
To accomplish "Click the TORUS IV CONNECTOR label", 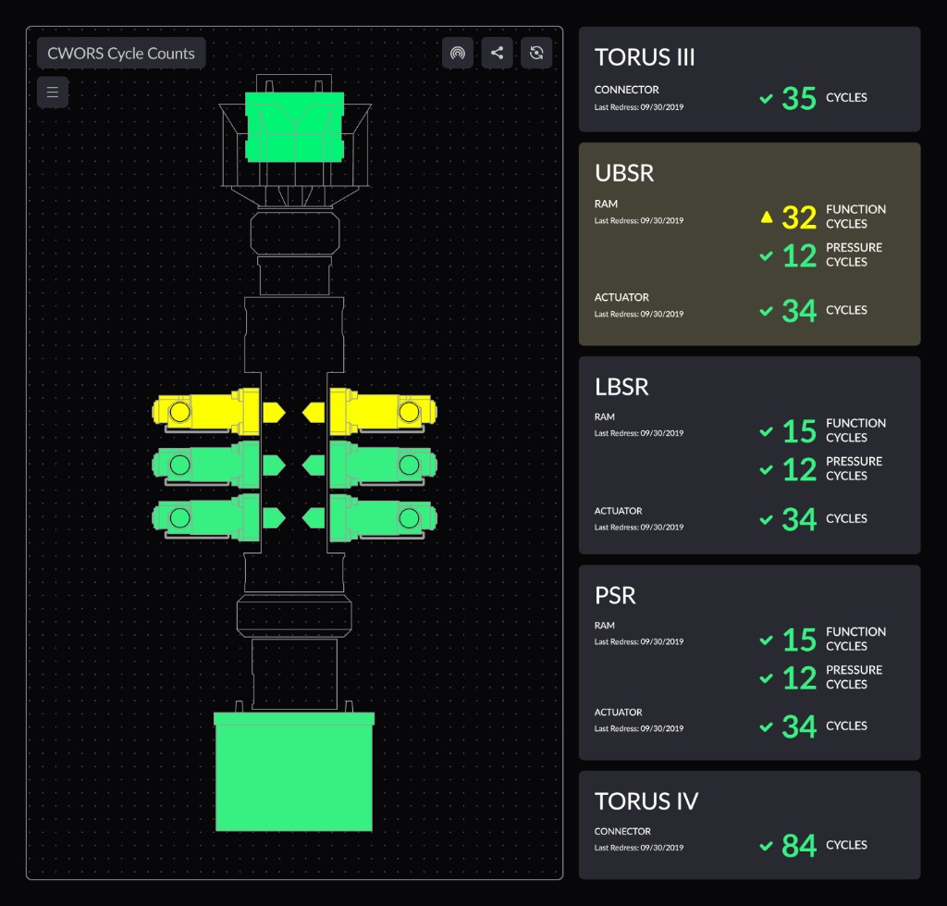I will 622,831.
